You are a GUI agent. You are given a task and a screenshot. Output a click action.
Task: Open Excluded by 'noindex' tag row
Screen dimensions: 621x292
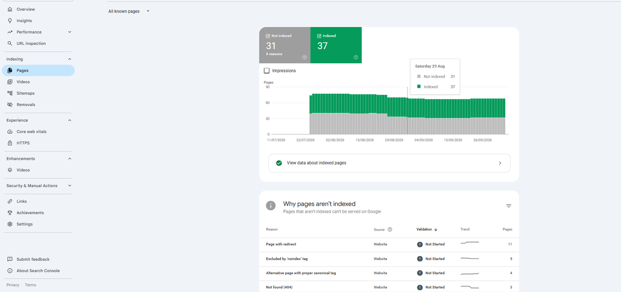(389, 259)
